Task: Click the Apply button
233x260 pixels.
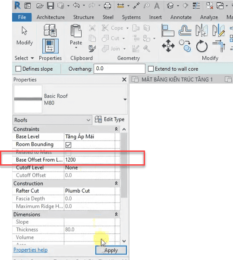Action: click(111, 250)
